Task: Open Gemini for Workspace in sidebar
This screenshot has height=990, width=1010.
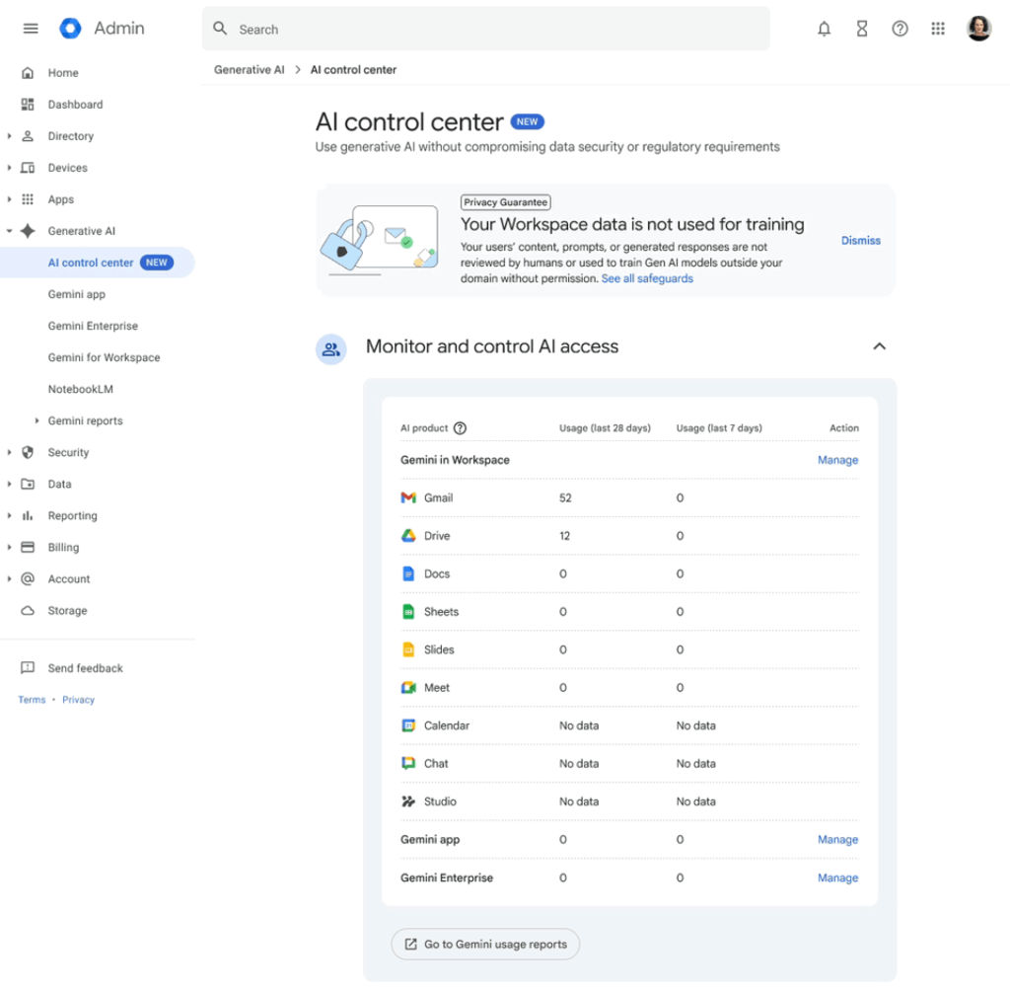Action: [104, 357]
